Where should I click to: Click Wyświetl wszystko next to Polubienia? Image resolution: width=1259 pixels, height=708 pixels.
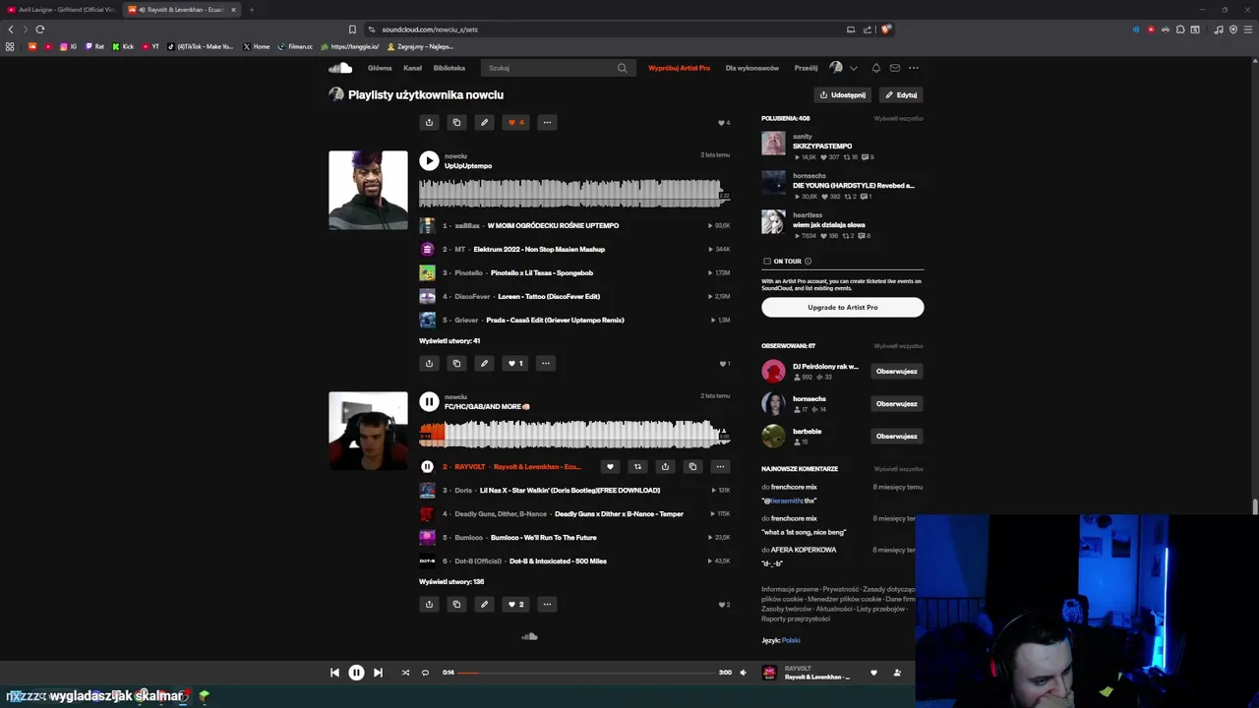(x=898, y=118)
